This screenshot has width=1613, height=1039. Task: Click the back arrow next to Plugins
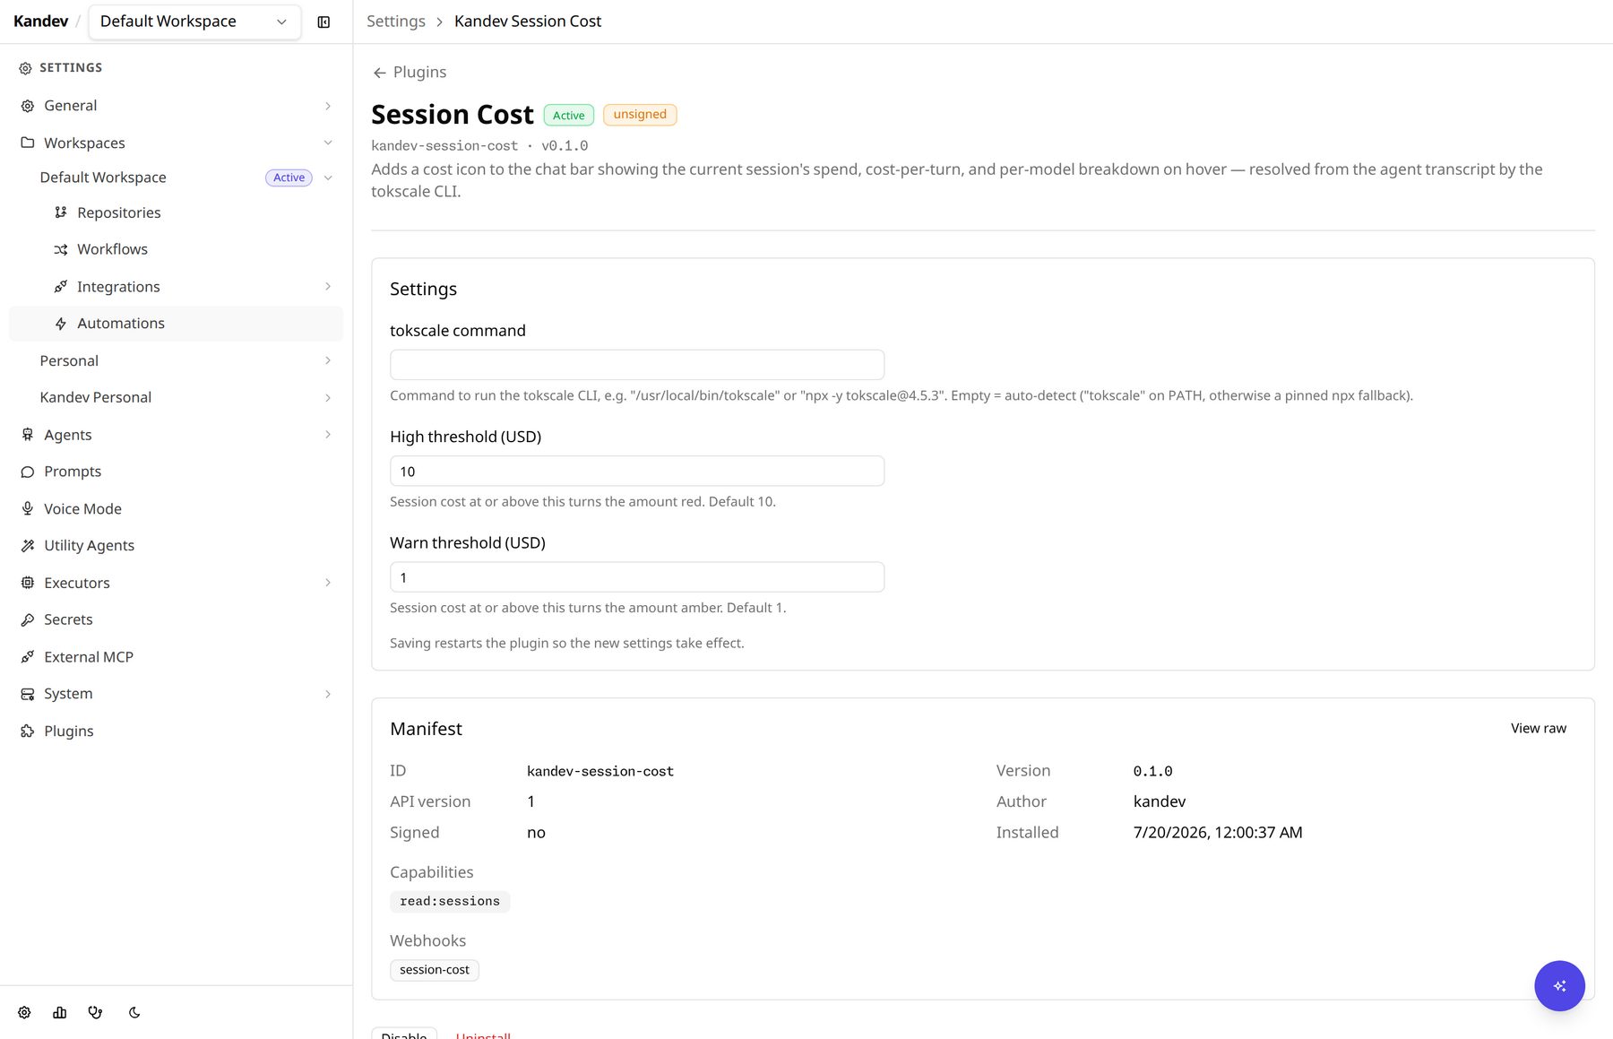coord(380,73)
